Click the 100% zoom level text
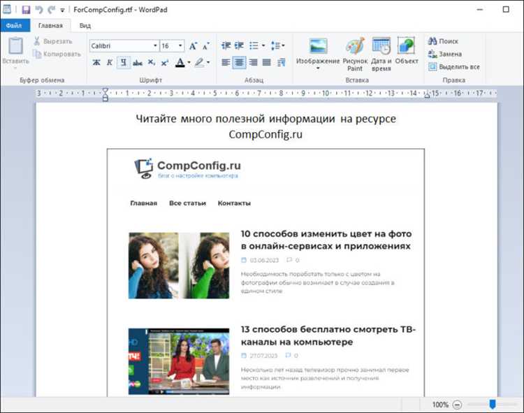The width and height of the screenshot is (524, 413). click(440, 405)
